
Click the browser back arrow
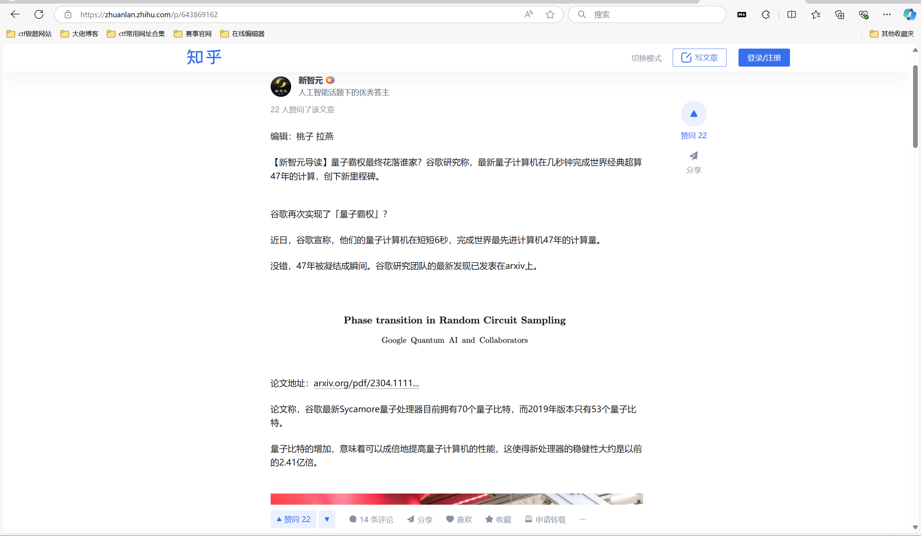15,15
